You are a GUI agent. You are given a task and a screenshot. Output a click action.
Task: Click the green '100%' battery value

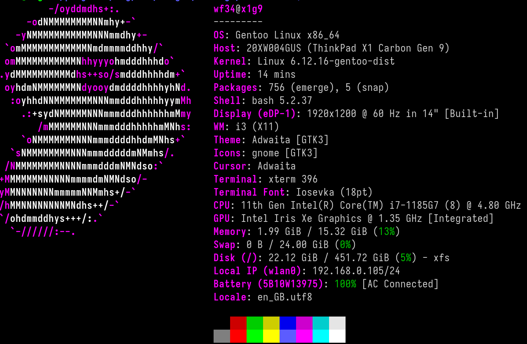point(345,284)
